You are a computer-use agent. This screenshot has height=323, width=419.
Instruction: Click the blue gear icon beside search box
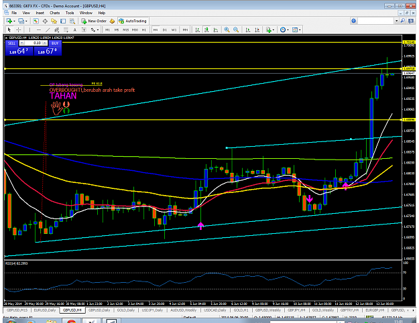(354, 21)
